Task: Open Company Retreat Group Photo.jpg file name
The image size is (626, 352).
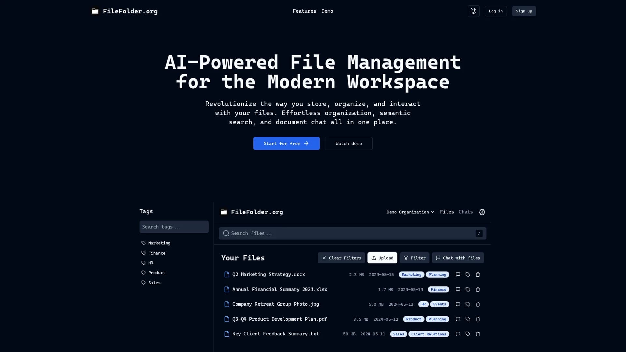Action: [276, 304]
